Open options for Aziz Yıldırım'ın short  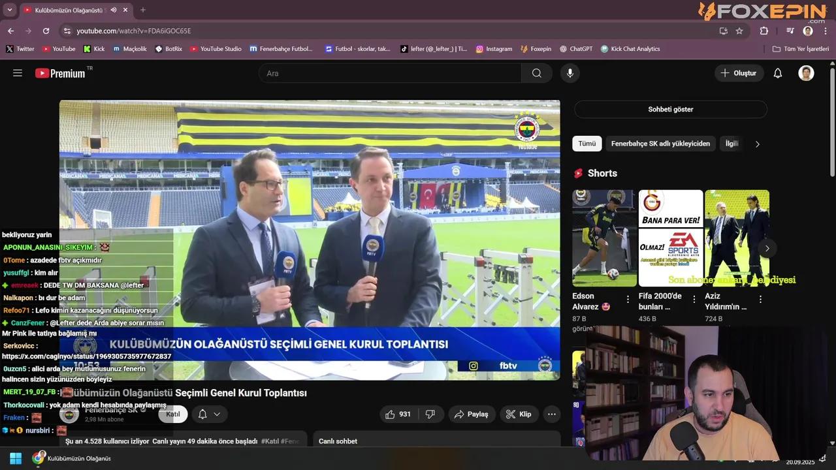(760, 299)
